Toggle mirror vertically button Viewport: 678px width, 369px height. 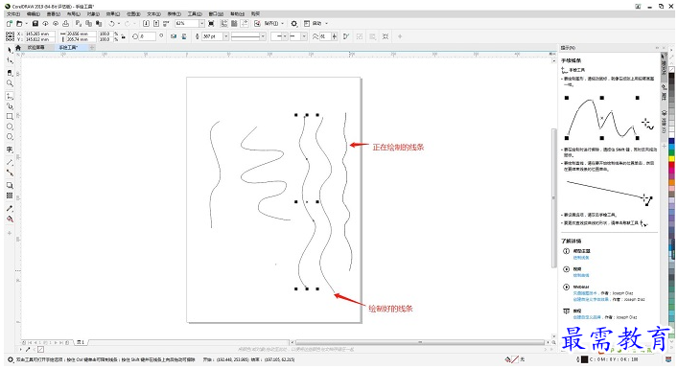pos(184,36)
